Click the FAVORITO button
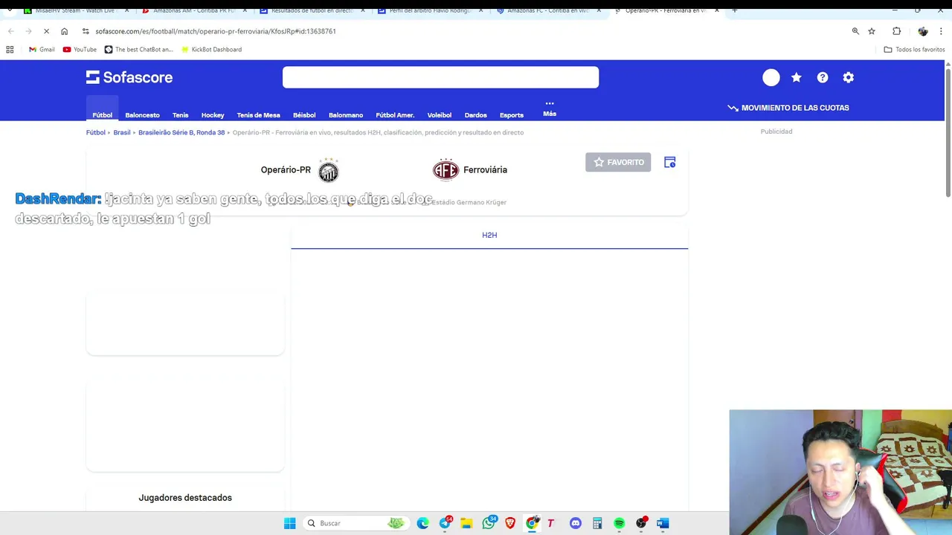Screen dimensions: 952x535 [x=618, y=162]
